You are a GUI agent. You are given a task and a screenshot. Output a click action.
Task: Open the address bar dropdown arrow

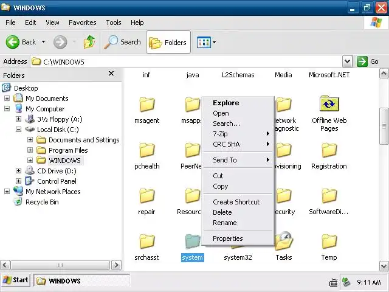click(x=347, y=61)
